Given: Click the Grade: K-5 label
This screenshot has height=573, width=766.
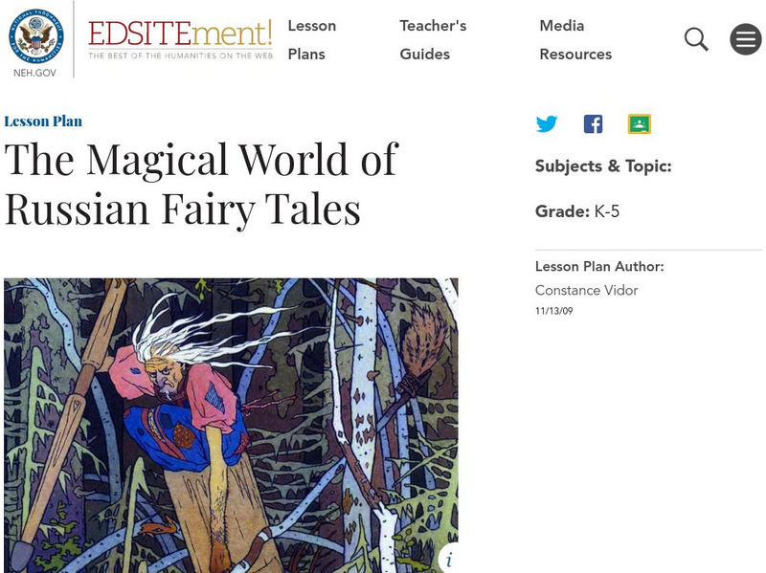Looking at the screenshot, I should coord(577,211).
